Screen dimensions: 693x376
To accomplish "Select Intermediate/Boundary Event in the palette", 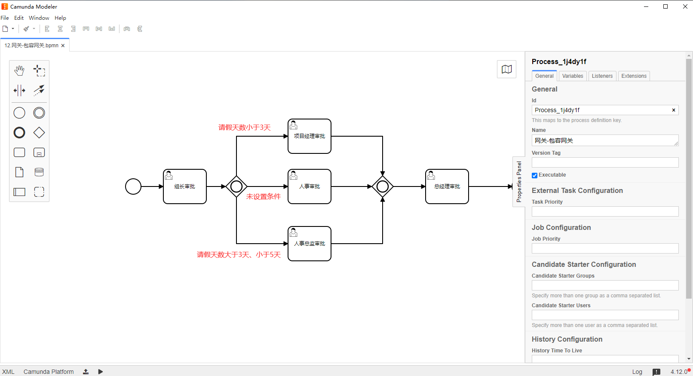I will 39,113.
